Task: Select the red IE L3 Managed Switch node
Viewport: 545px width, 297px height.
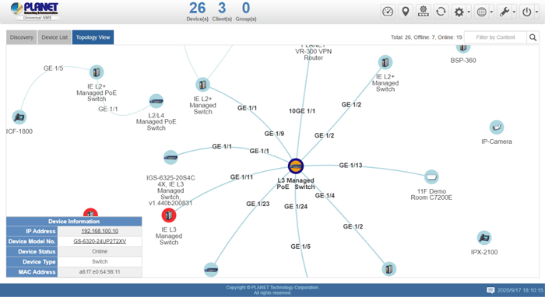Action: coord(169,215)
